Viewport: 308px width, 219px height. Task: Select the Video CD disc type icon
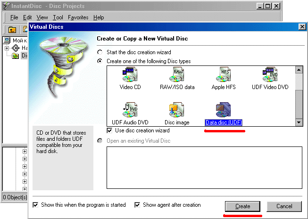[130, 74]
